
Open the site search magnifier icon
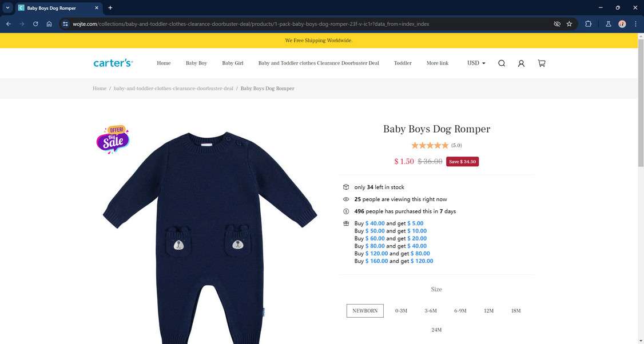pyautogui.click(x=502, y=63)
